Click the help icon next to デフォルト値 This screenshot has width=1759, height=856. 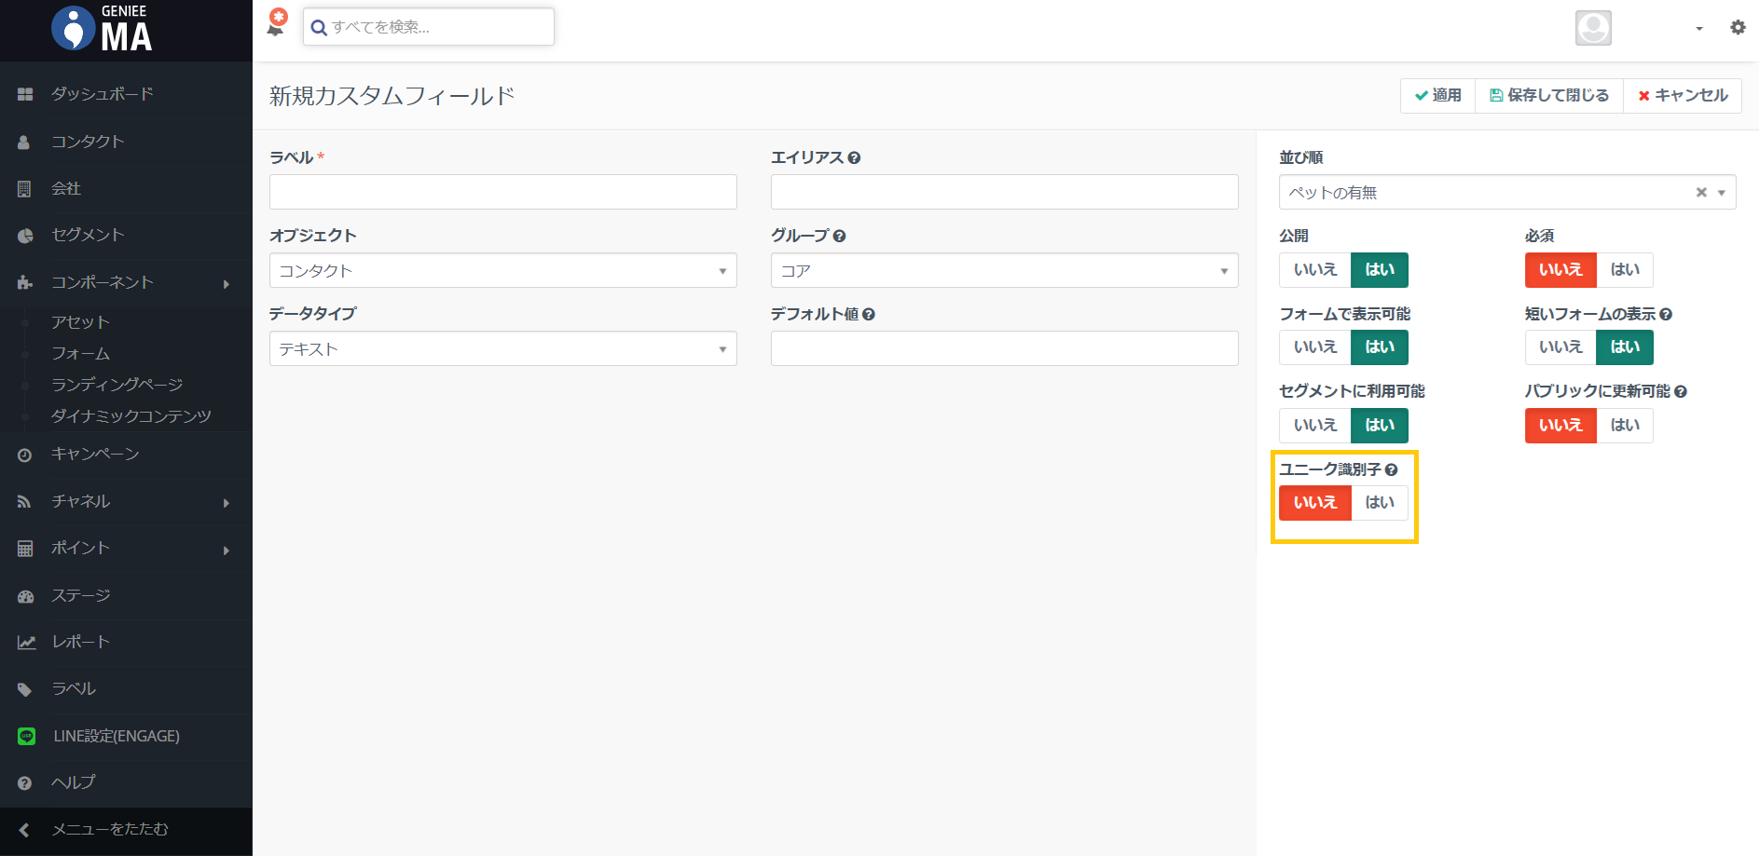coord(869,315)
